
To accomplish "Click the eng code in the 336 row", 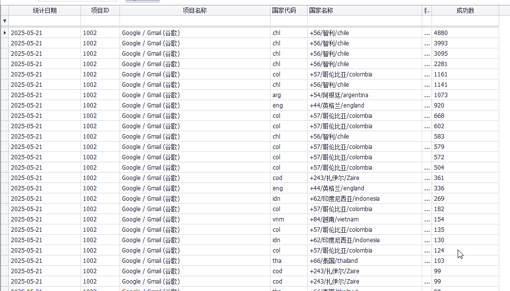I will pyautogui.click(x=289, y=188).
